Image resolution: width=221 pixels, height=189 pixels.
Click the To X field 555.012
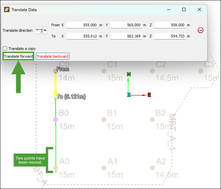(82, 36)
